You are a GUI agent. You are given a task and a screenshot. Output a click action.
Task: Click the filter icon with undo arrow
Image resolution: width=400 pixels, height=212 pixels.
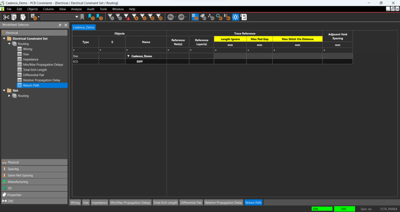(x=111, y=17)
